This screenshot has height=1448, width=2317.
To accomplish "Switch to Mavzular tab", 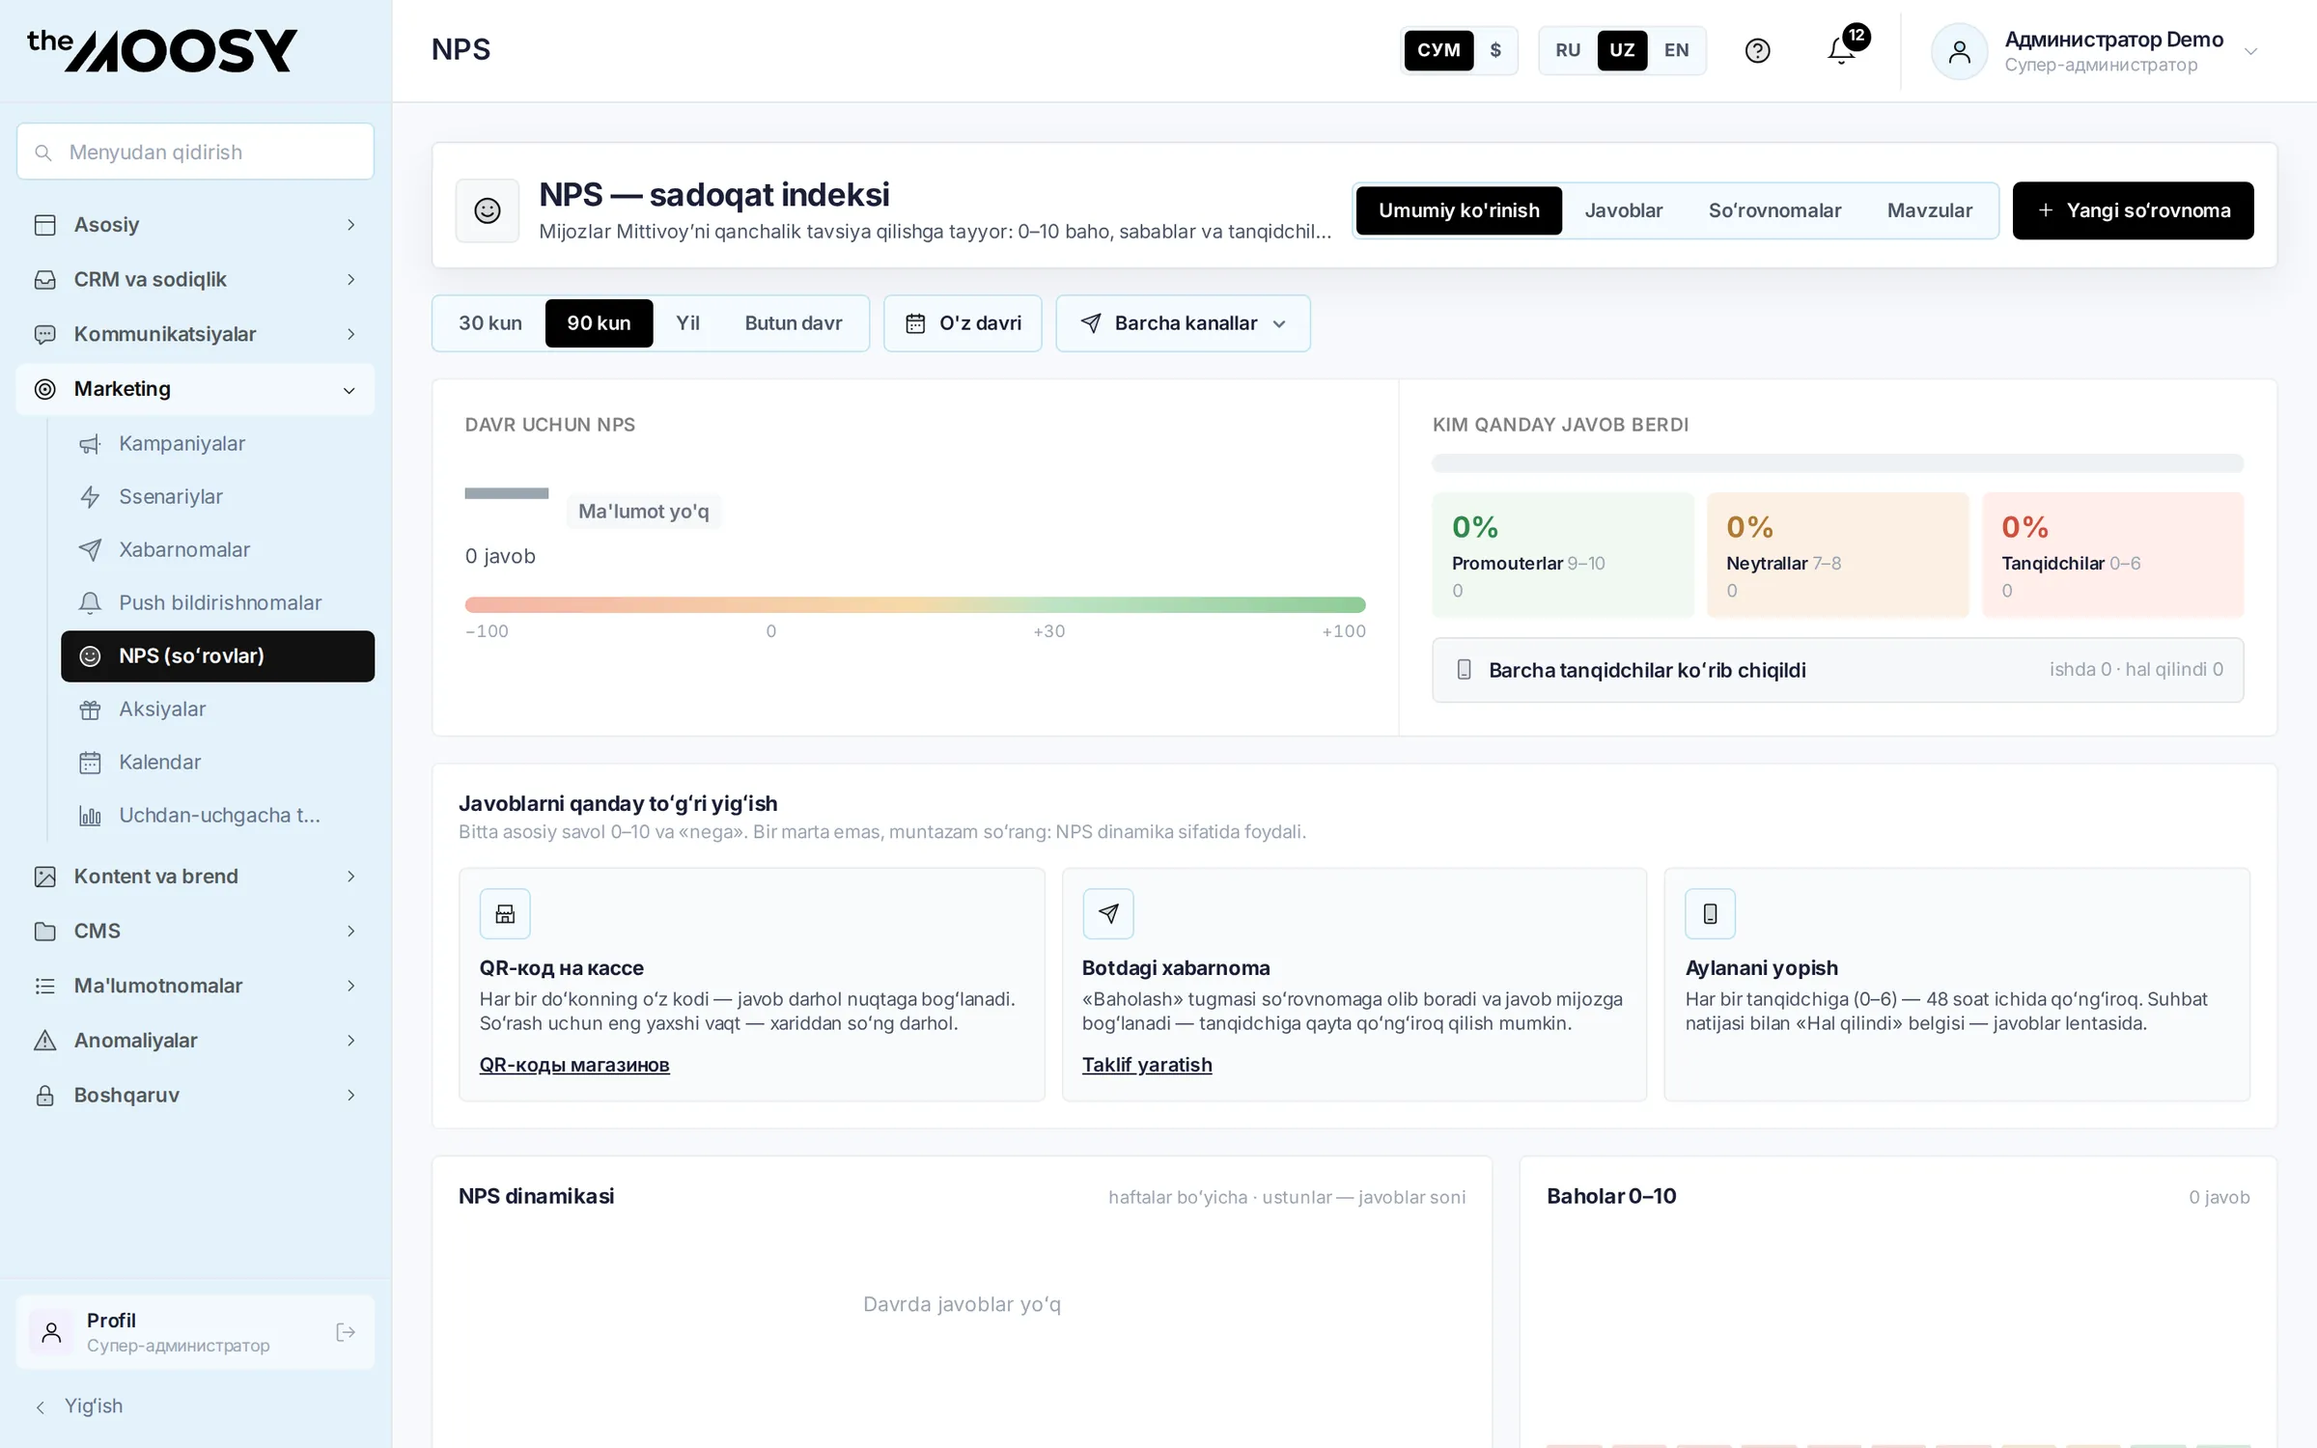I will tap(1929, 210).
